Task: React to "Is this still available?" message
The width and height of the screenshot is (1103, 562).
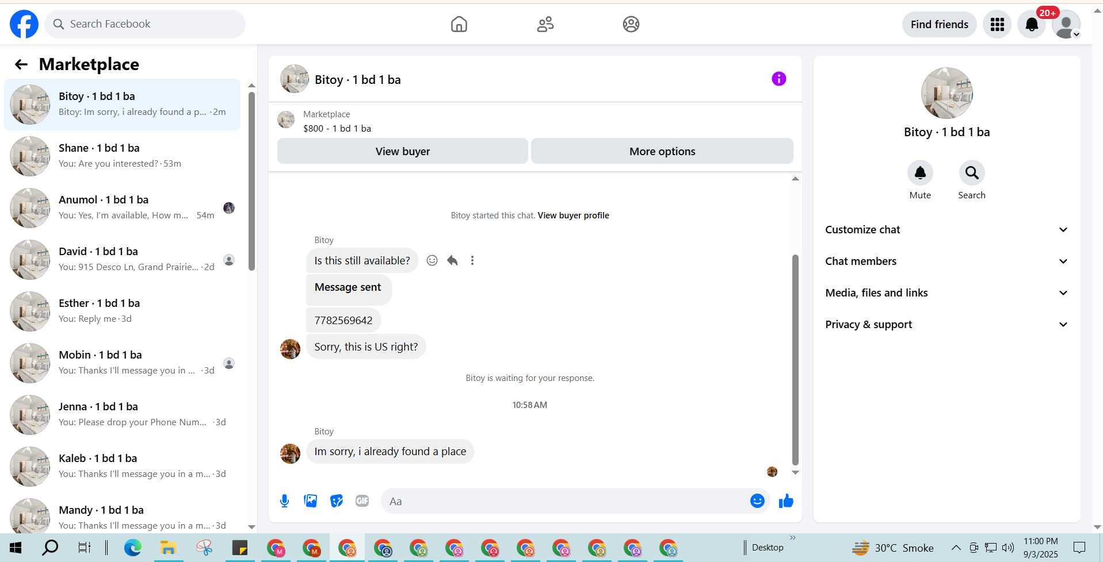Action: (432, 260)
